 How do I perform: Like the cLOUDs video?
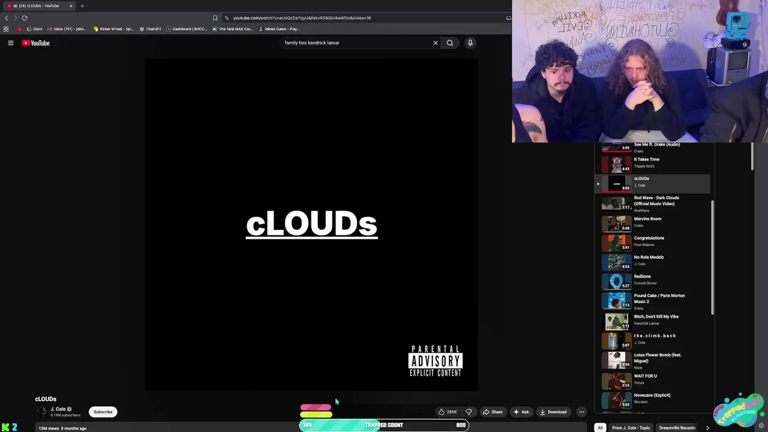(x=448, y=412)
